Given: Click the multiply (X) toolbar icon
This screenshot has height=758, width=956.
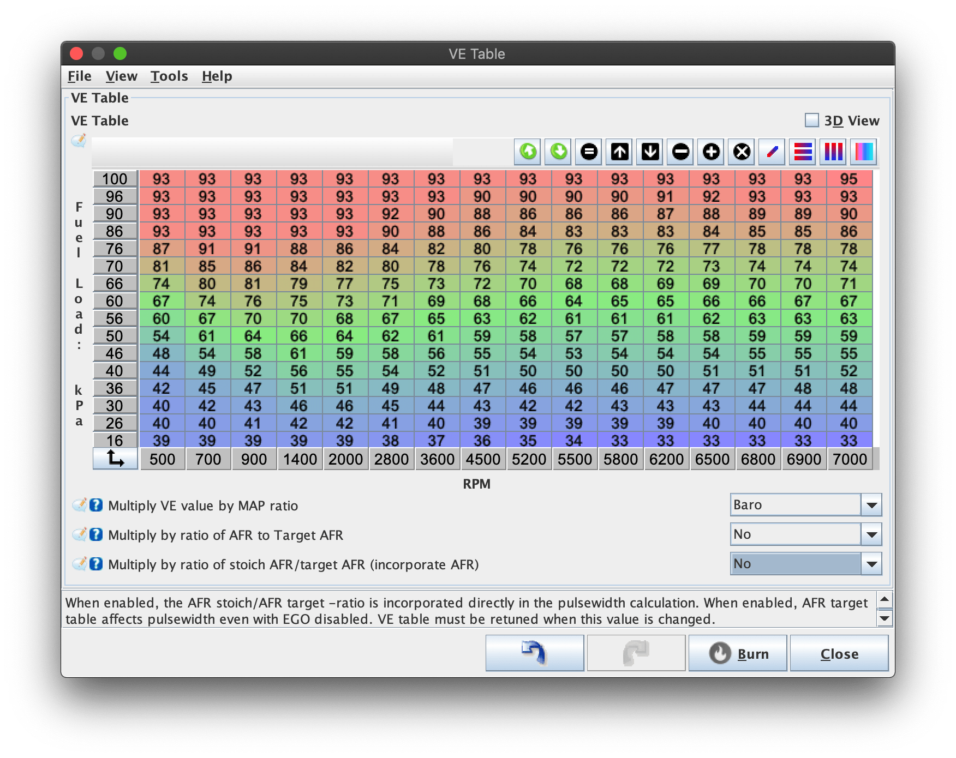Looking at the screenshot, I should (742, 152).
